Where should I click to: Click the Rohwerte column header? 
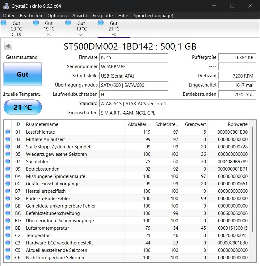pos(237,124)
